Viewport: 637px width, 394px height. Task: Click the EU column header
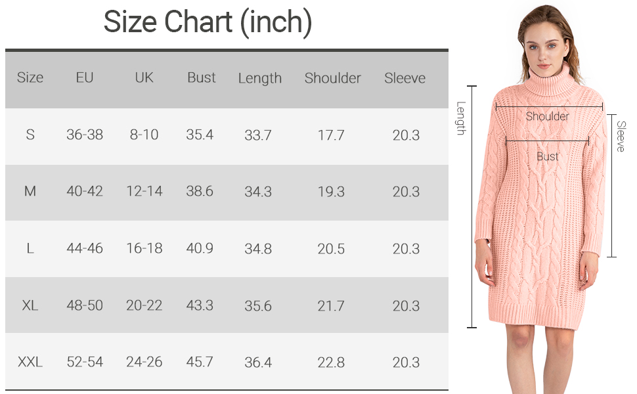[85, 77]
